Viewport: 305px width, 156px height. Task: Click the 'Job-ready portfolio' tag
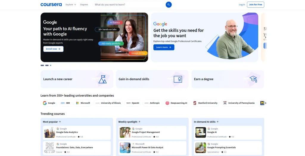click(111, 43)
